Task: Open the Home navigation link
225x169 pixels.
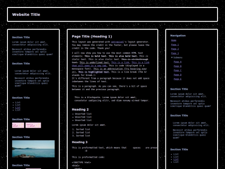Action: 174,40
